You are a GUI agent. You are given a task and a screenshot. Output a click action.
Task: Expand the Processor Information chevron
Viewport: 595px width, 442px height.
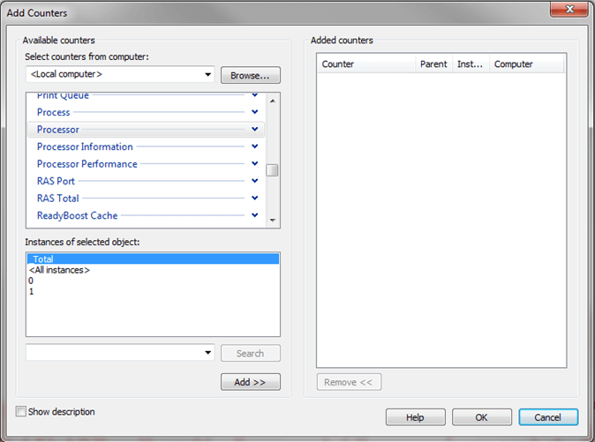pos(254,146)
